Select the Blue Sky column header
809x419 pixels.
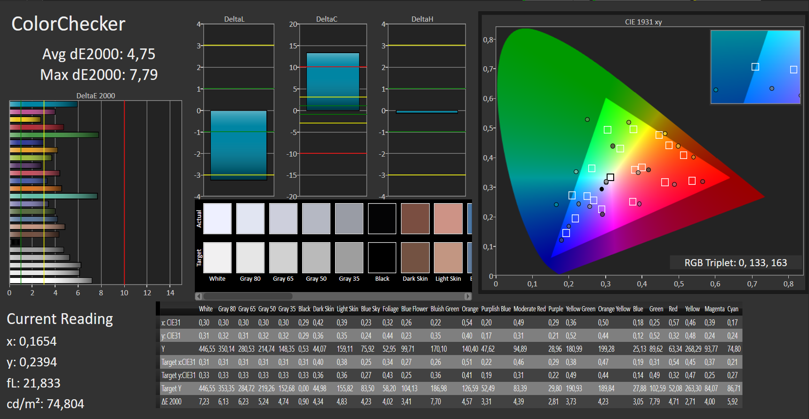pos(370,309)
